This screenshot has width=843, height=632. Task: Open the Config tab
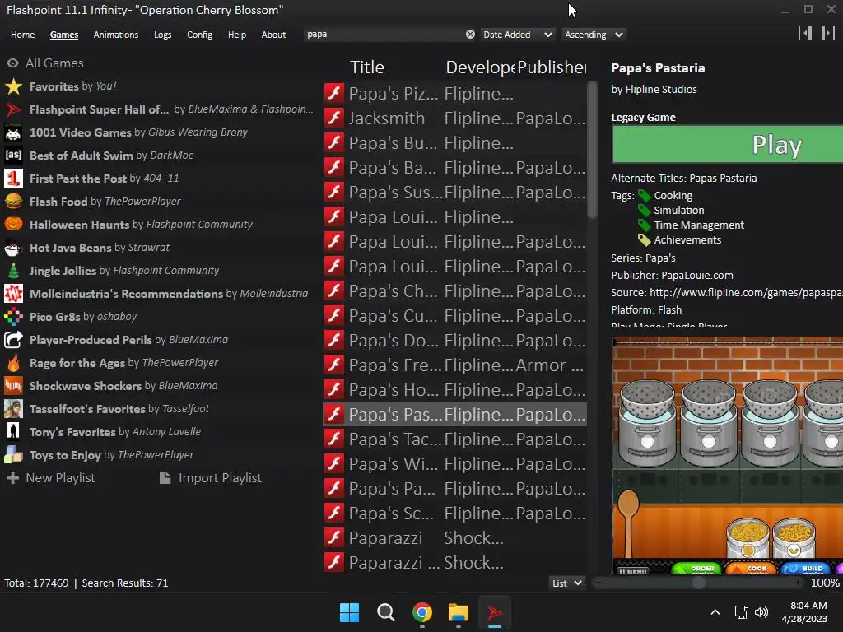click(x=199, y=35)
